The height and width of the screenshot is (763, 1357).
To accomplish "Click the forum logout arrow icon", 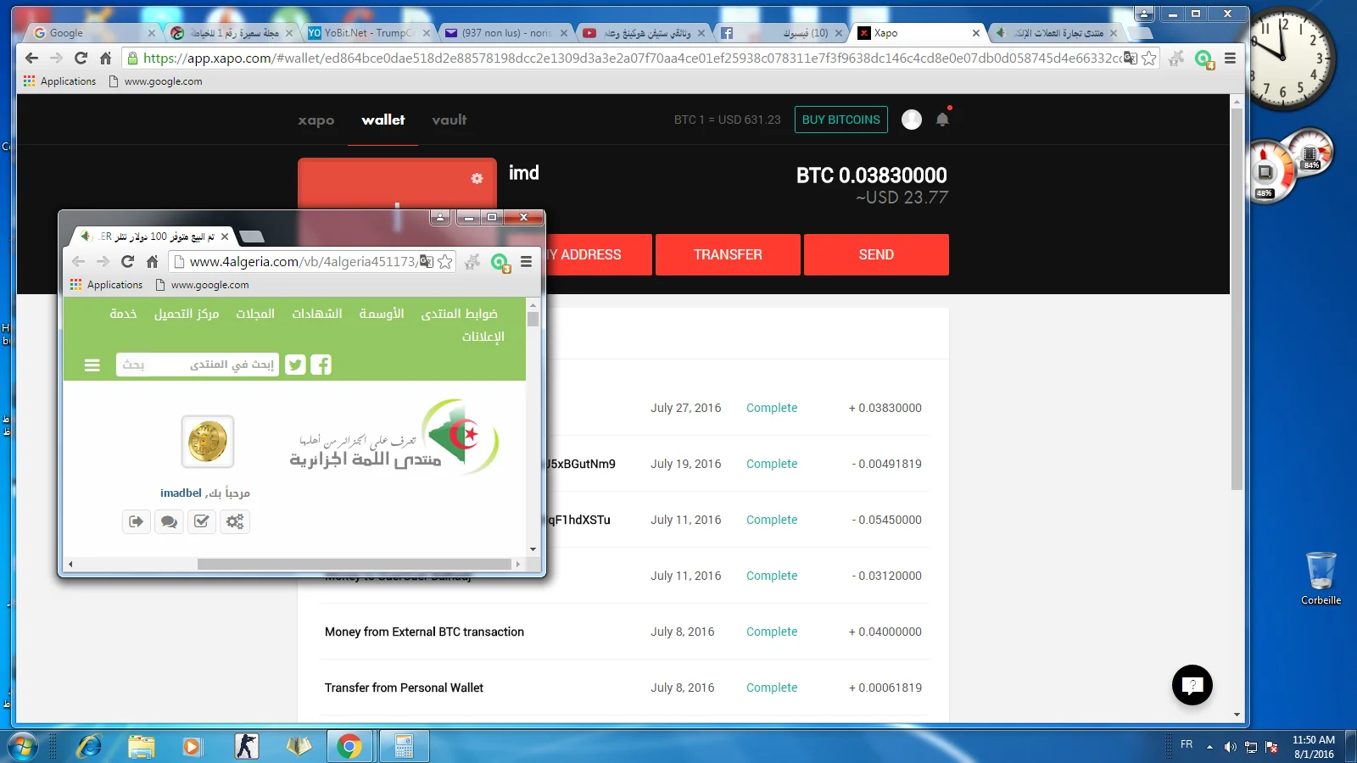I will click(136, 521).
